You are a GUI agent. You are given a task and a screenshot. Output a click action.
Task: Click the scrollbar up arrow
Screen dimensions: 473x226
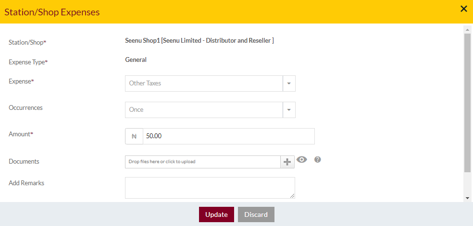(x=467, y=29)
